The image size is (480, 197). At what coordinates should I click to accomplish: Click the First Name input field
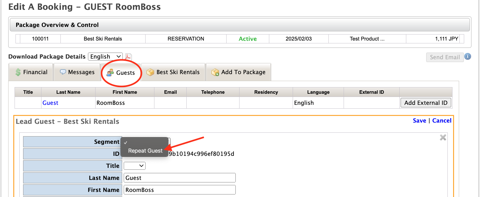(x=179, y=190)
